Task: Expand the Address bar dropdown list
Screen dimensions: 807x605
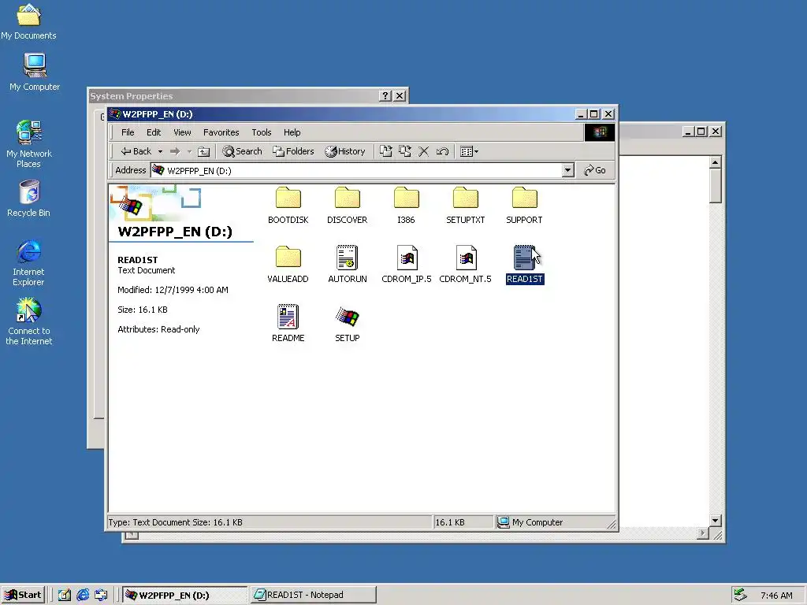Action: point(567,170)
